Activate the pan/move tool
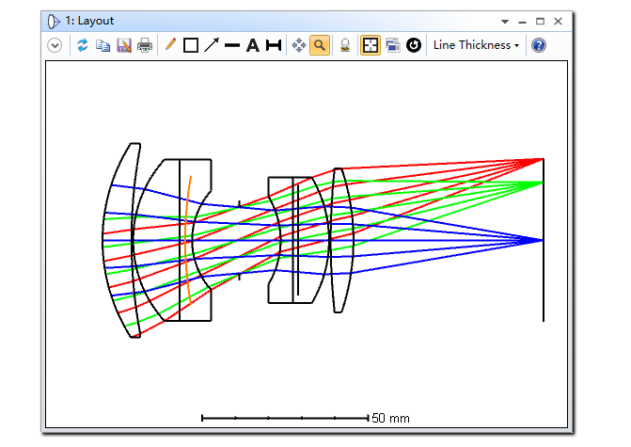This screenshot has width=631, height=447. [299, 45]
